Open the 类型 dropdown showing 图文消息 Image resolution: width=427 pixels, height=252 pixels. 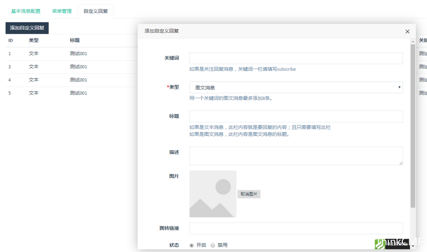click(296, 88)
